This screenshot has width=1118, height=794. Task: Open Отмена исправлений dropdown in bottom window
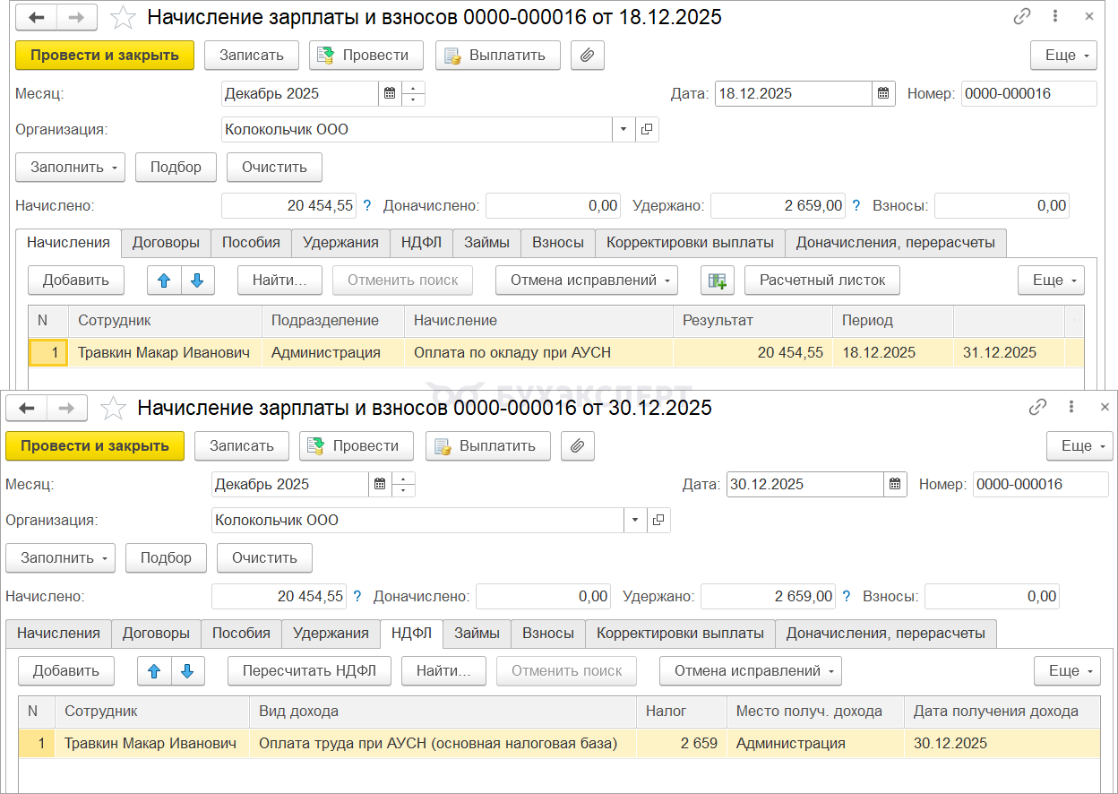click(750, 670)
